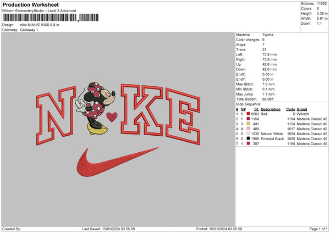Select code '1017' in the stop sequence
This screenshot has width=330, height=233.
click(291, 129)
